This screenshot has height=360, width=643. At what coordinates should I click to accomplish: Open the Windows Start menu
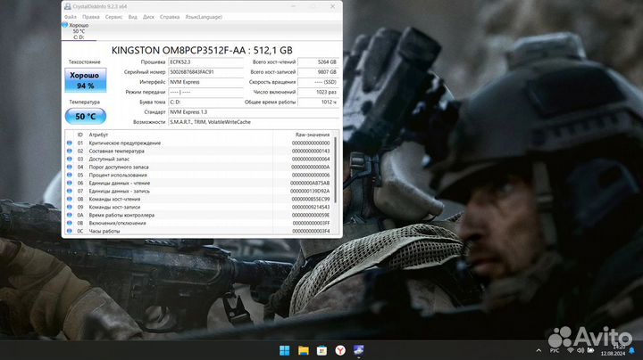(x=284, y=350)
